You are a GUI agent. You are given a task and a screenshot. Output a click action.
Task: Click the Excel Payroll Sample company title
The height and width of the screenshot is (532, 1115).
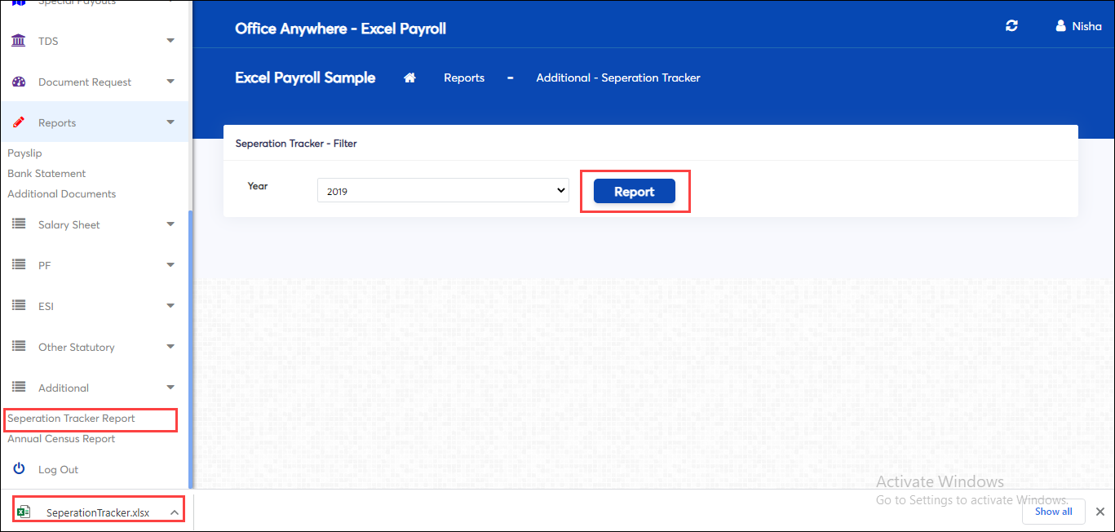305,78
